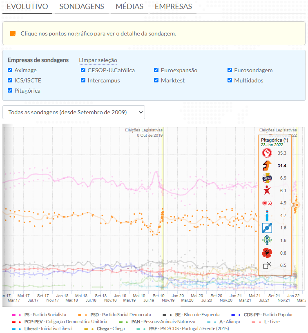Open the 'Todas as sondagens' period dropdown
308x333 pixels.
(74, 112)
